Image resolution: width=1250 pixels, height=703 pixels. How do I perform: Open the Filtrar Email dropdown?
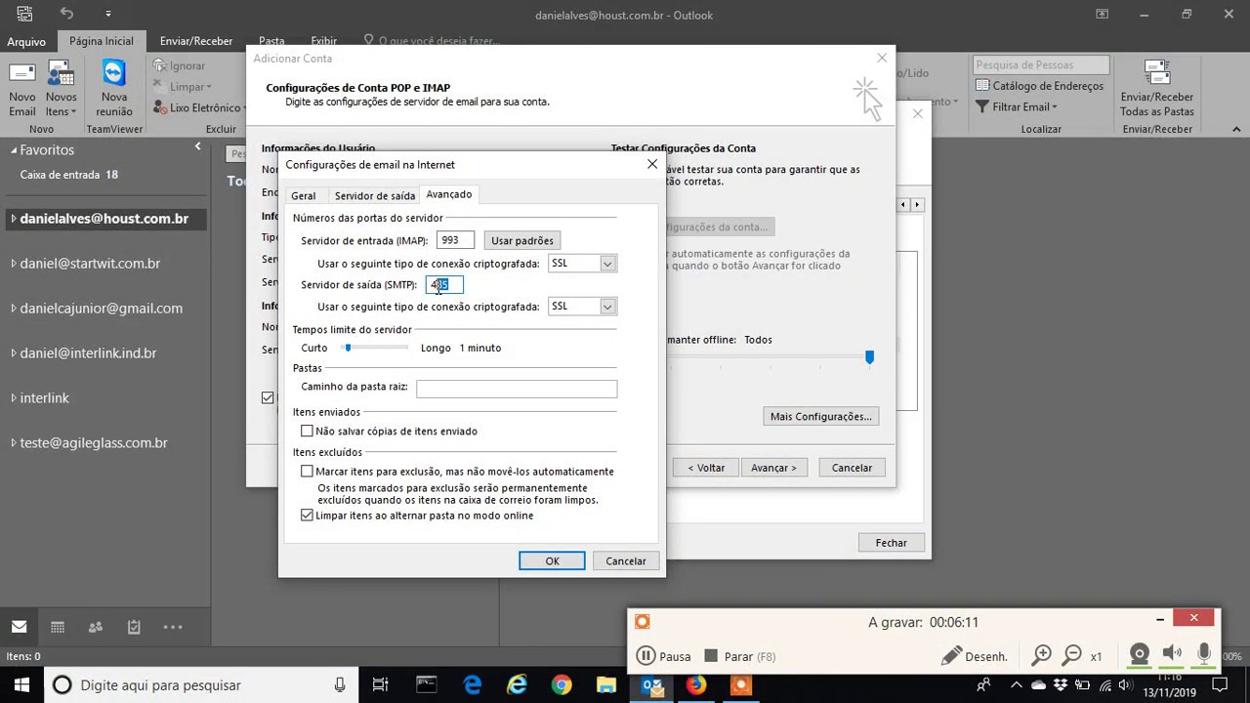[1015, 107]
